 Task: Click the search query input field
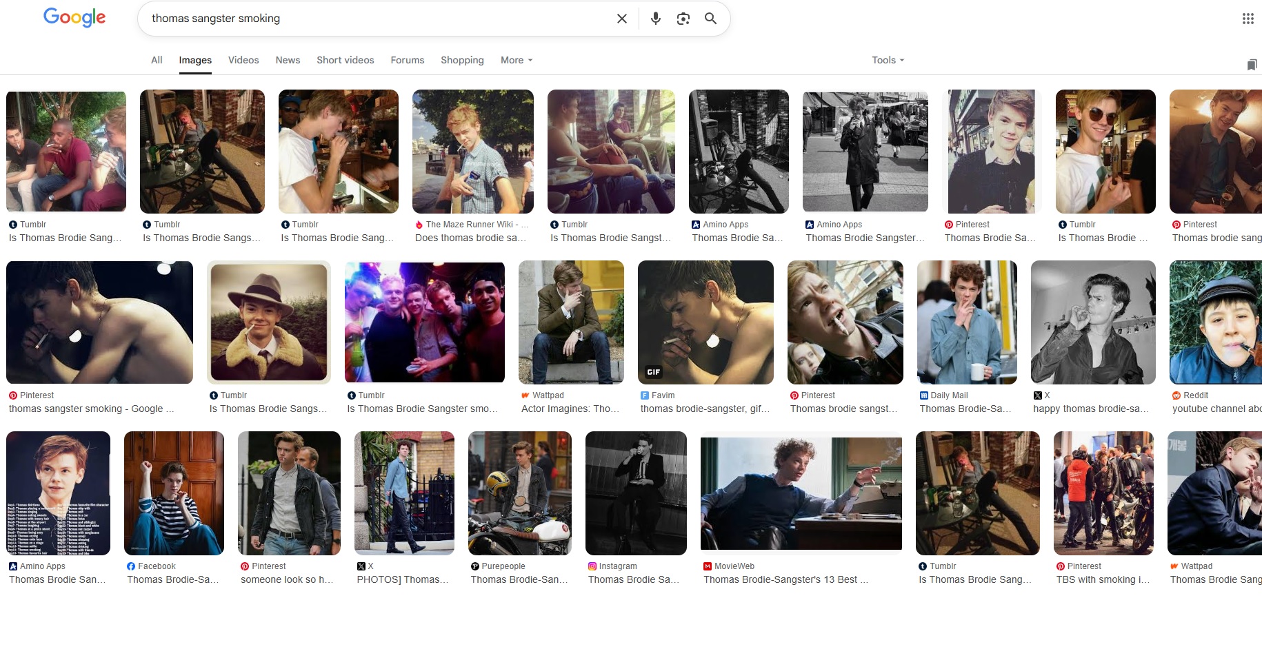[x=379, y=19]
